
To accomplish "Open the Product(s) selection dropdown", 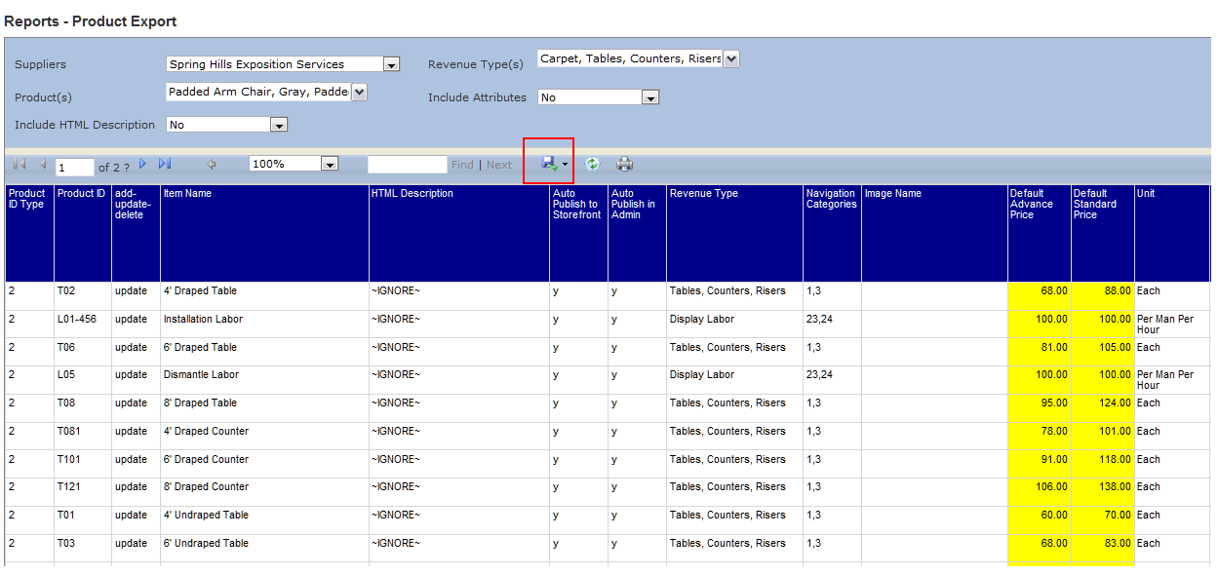I will (359, 91).
